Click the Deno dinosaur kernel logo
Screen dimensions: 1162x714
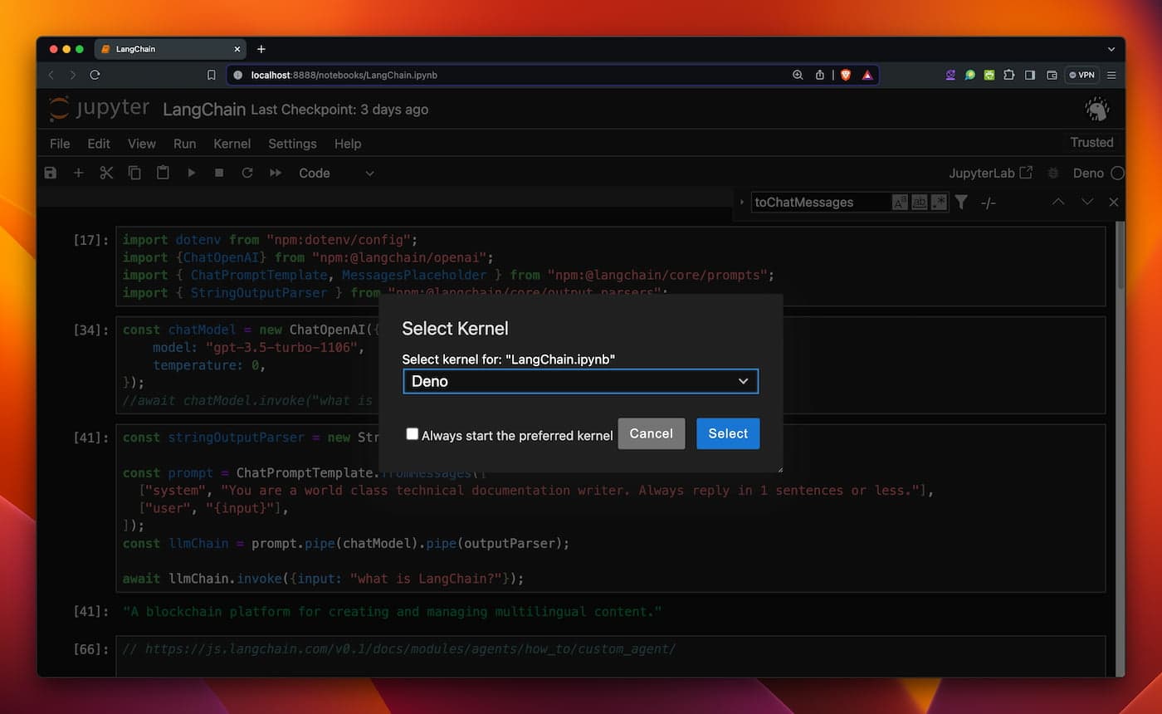click(1097, 109)
